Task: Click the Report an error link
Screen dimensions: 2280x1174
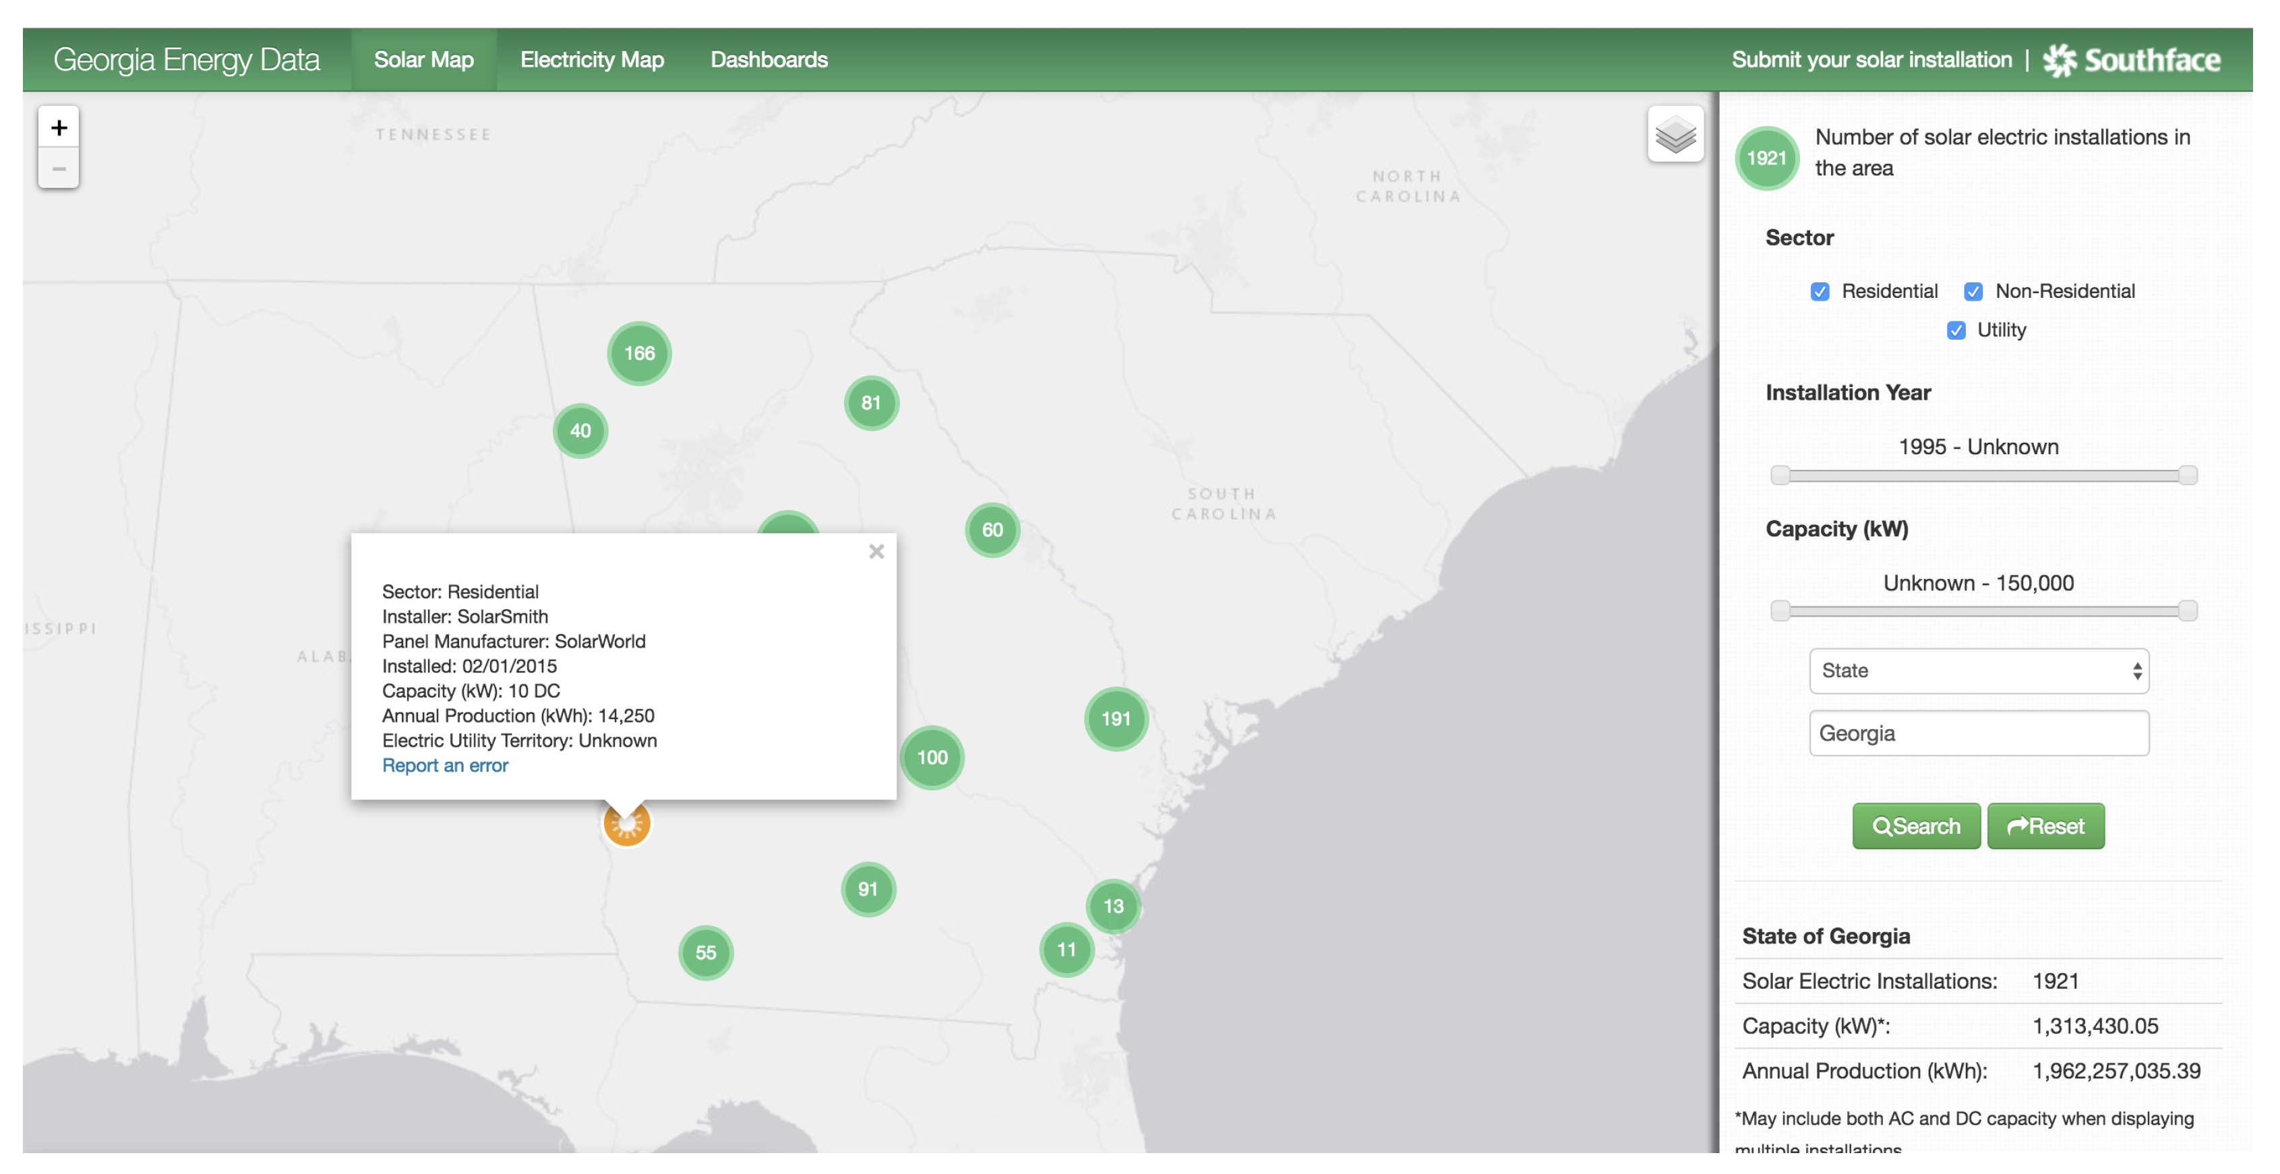Action: click(x=444, y=766)
